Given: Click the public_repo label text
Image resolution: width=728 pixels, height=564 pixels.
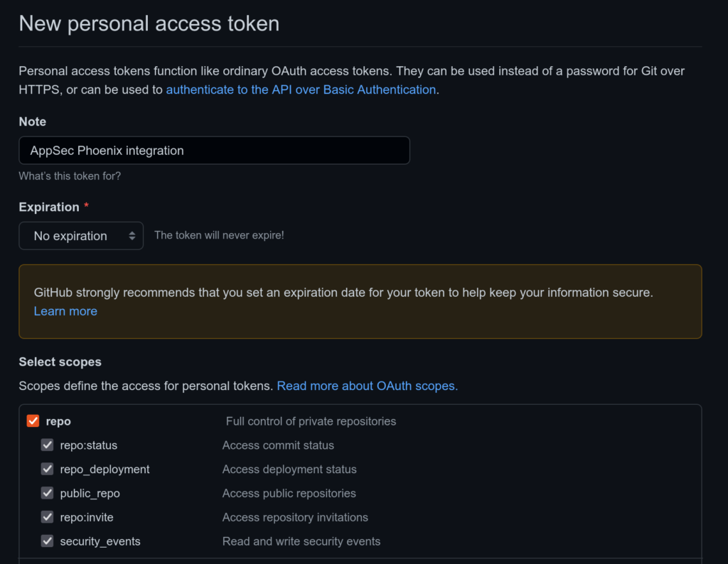Looking at the screenshot, I should click(90, 493).
